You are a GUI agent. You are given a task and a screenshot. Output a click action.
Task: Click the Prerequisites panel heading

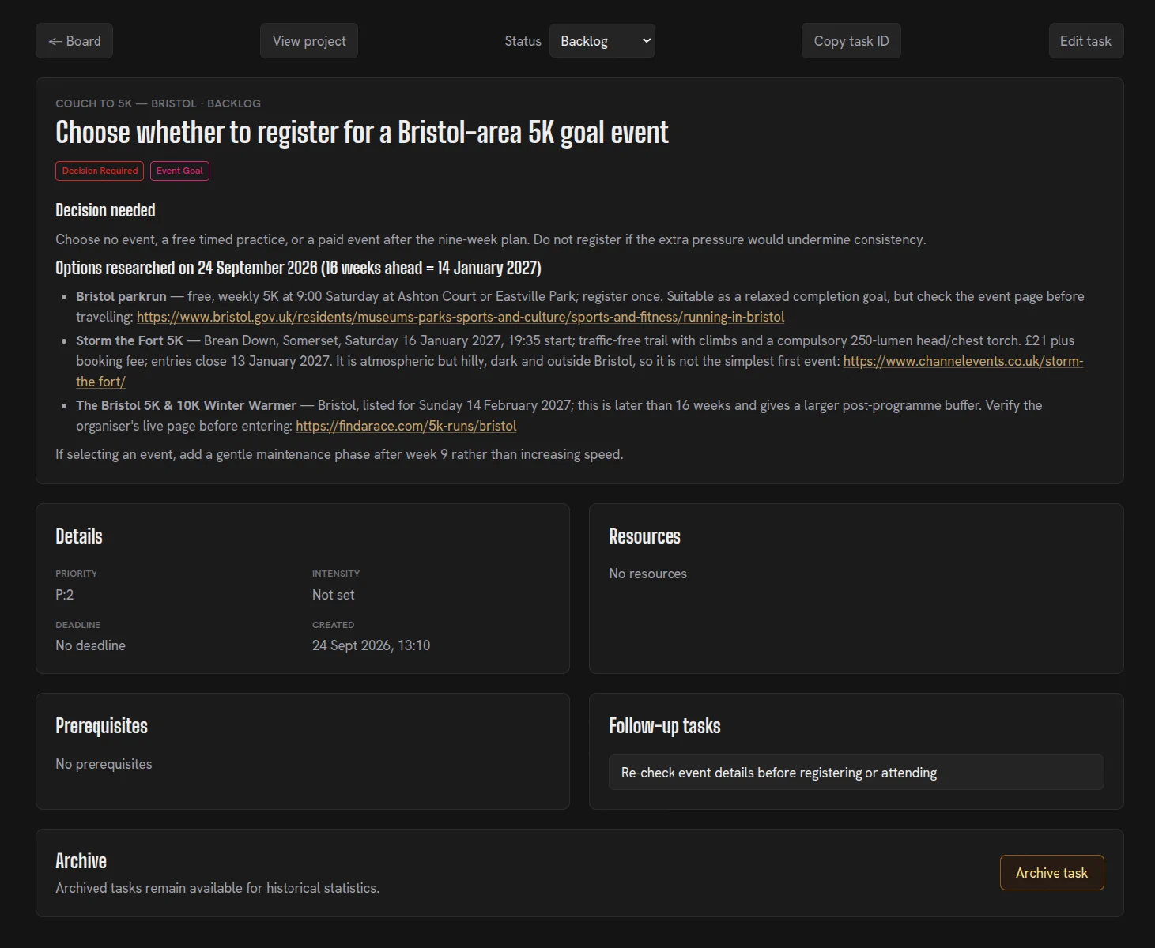(x=101, y=726)
